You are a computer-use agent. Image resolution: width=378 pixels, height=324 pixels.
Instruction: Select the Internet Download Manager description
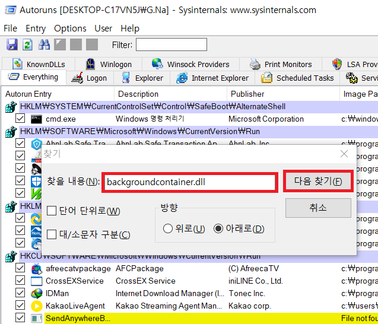click(x=170, y=293)
